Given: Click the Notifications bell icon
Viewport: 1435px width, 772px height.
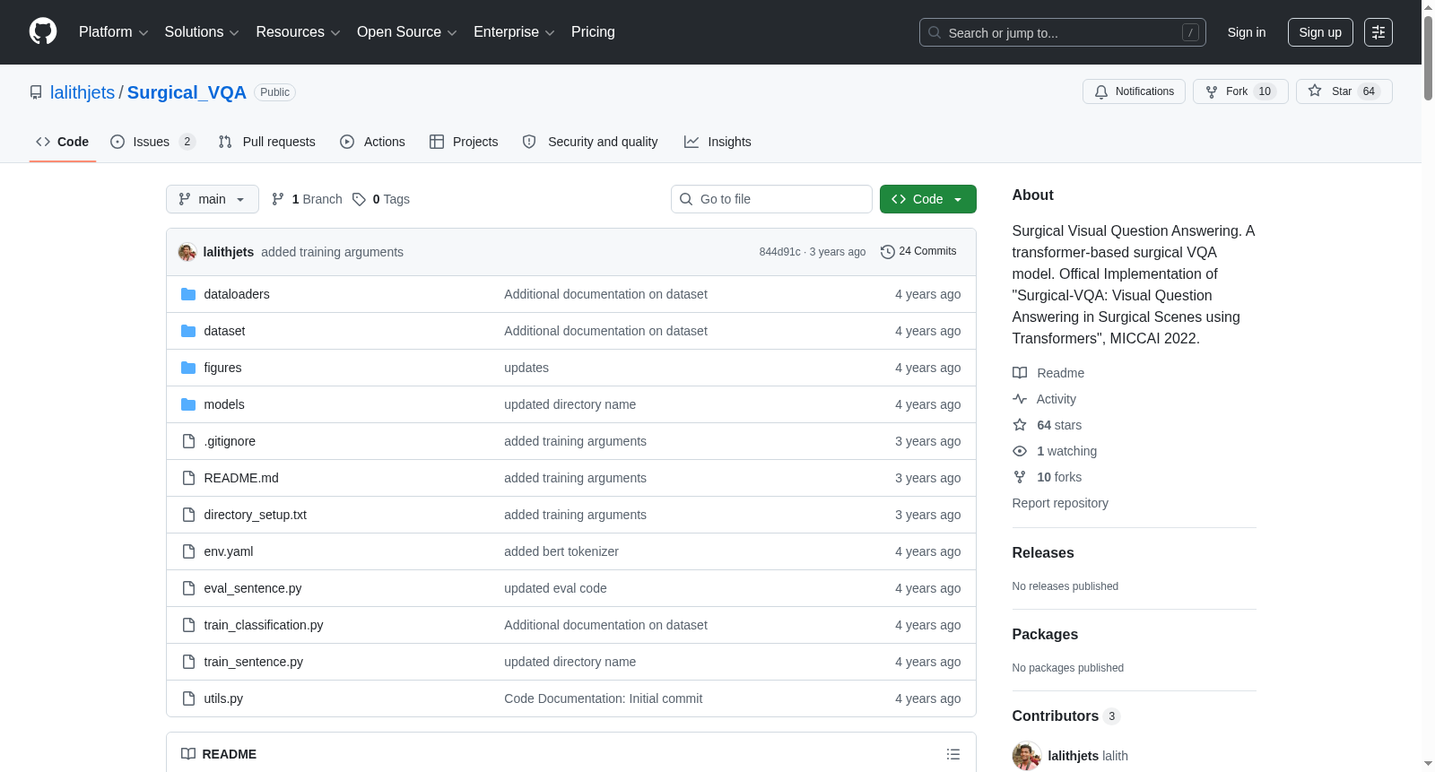Looking at the screenshot, I should pos(1101,91).
